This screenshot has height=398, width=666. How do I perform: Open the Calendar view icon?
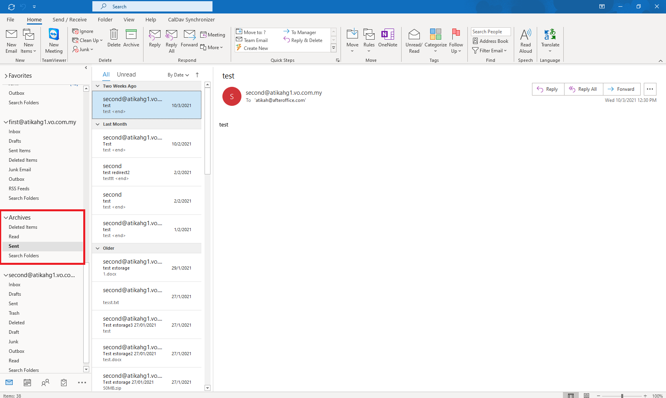pos(27,383)
